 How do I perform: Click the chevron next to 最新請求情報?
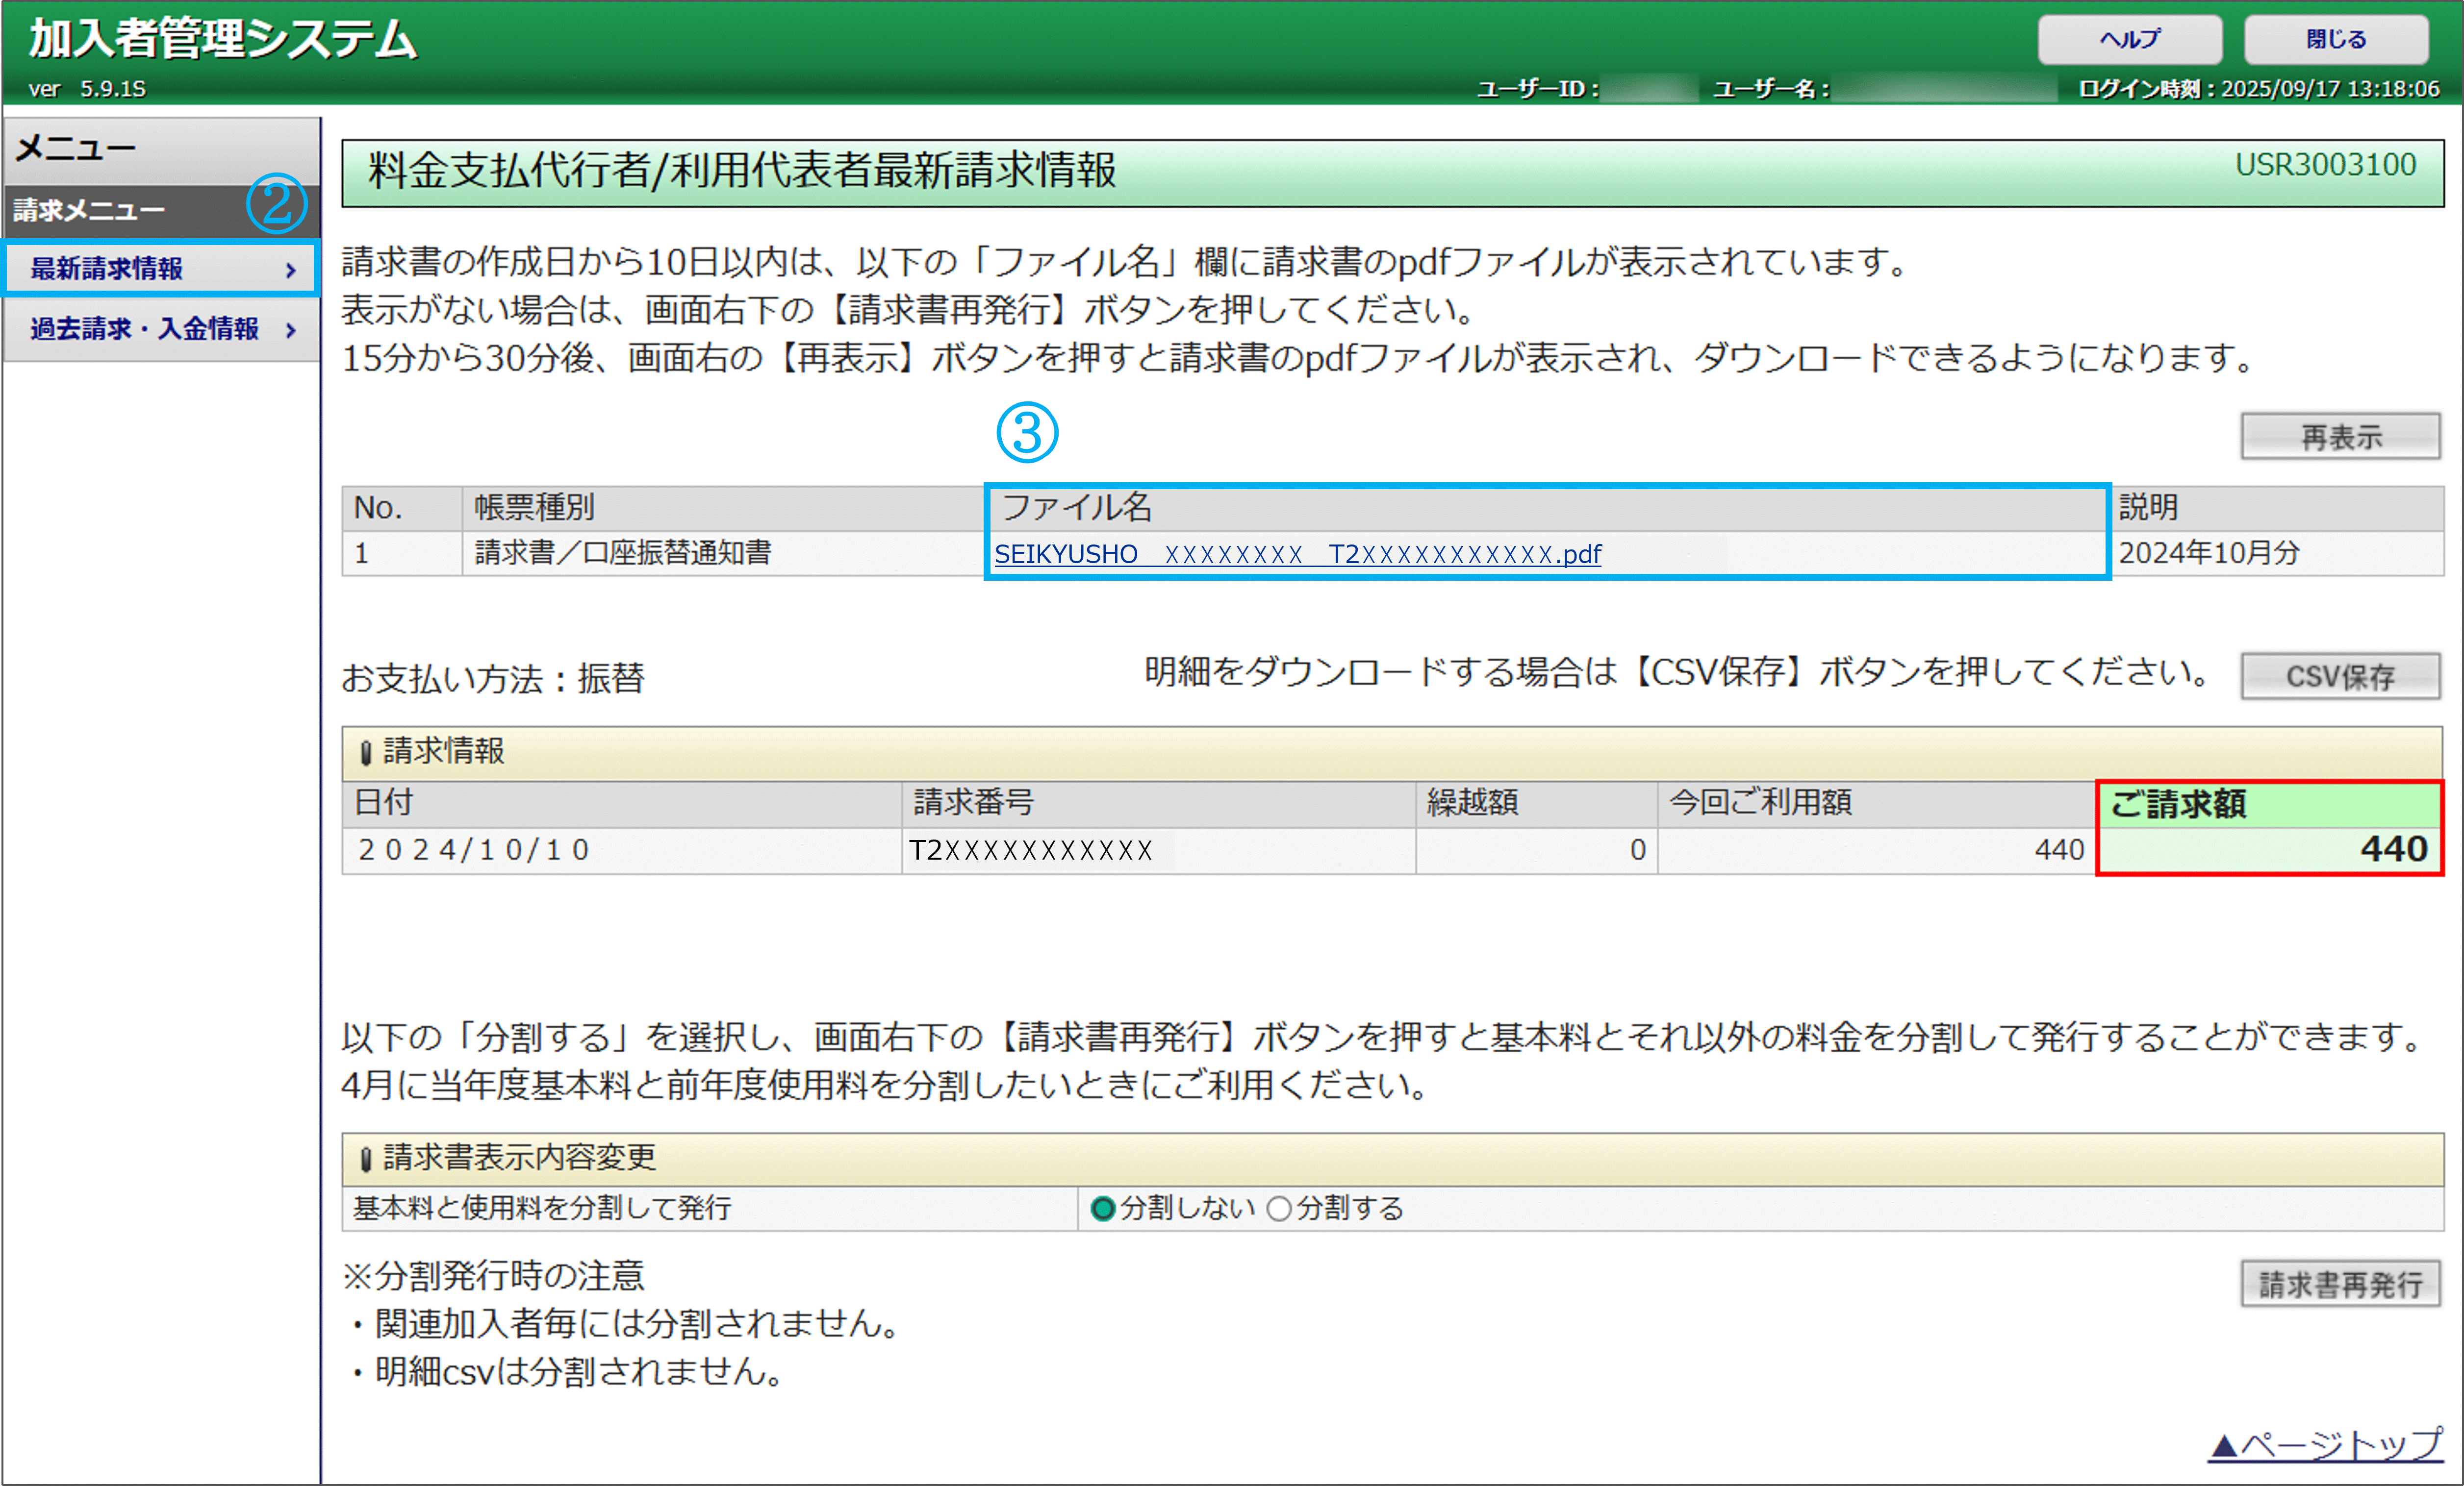point(291,270)
